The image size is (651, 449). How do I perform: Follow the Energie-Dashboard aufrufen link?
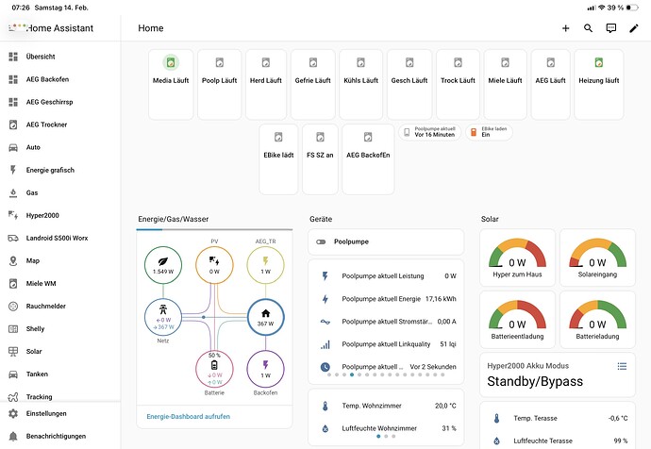(x=188, y=416)
